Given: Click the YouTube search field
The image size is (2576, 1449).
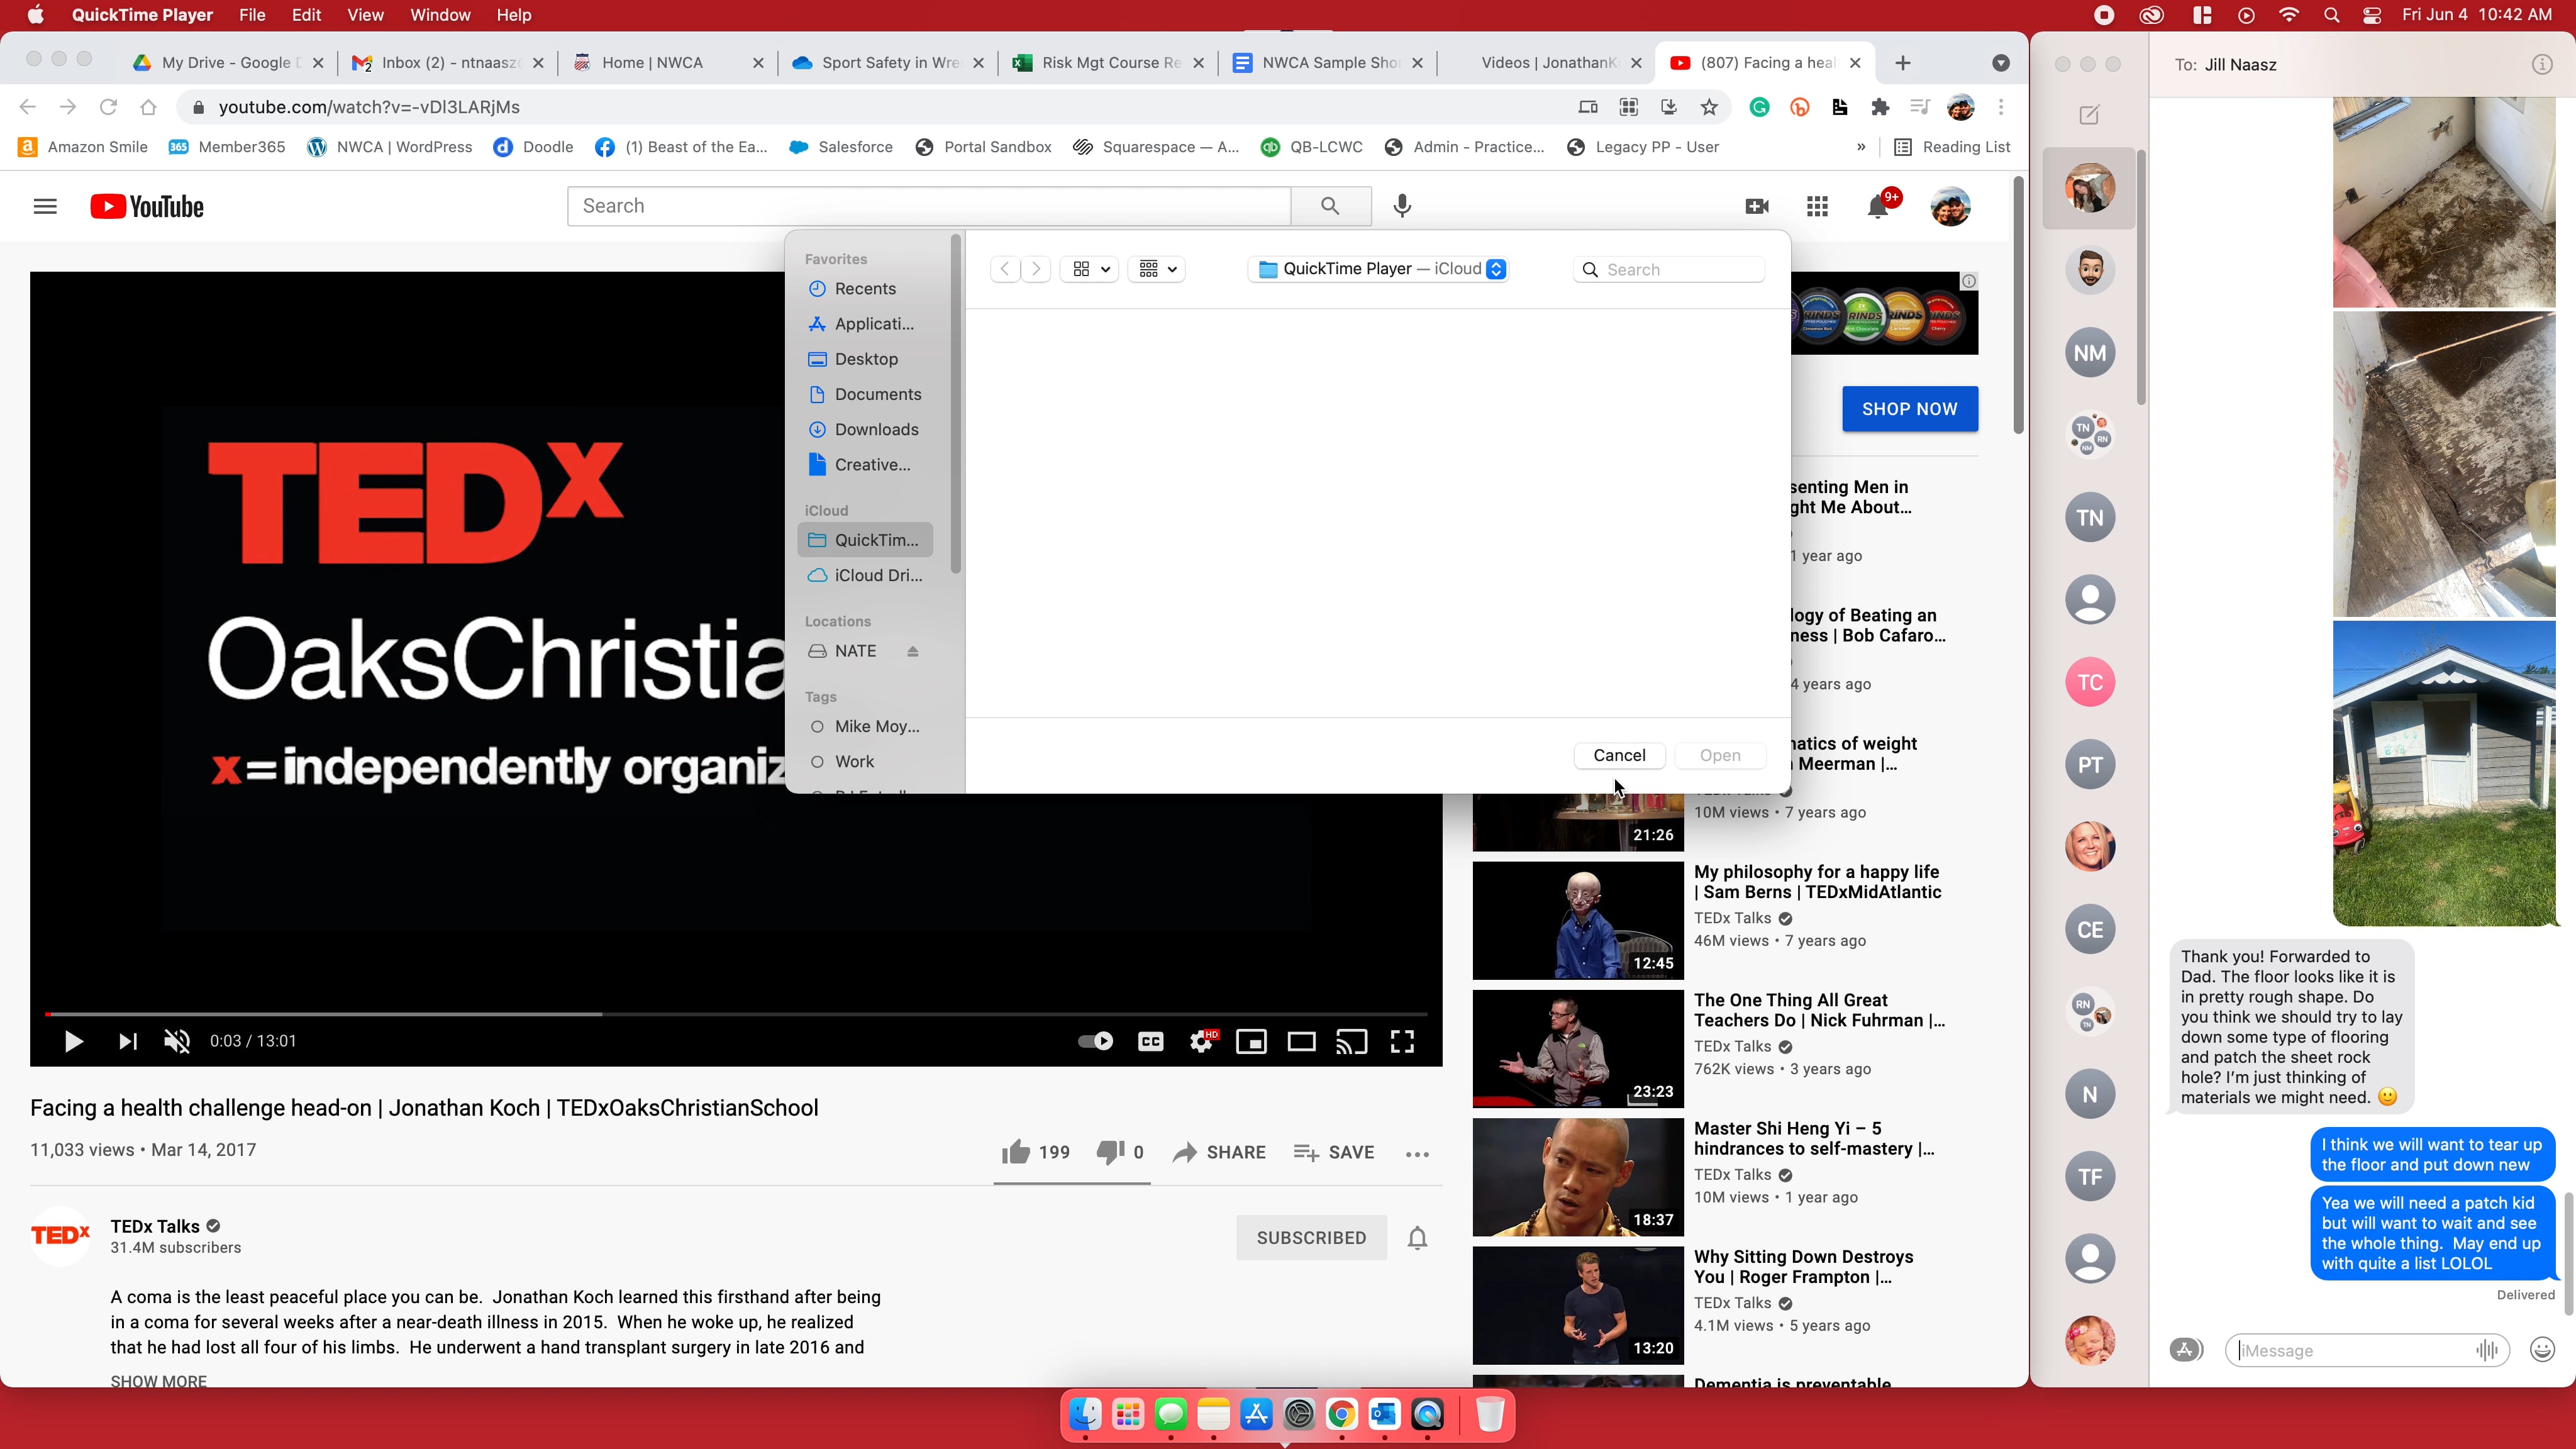Looking at the screenshot, I should pos(929,206).
